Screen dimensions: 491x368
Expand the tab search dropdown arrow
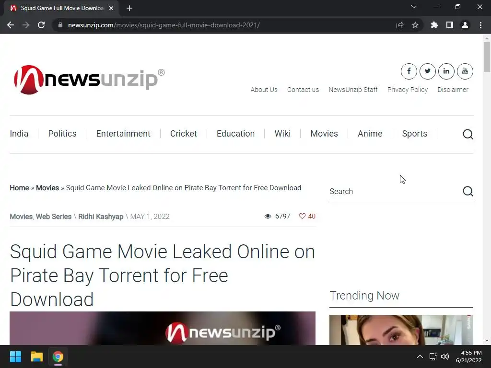(x=414, y=7)
